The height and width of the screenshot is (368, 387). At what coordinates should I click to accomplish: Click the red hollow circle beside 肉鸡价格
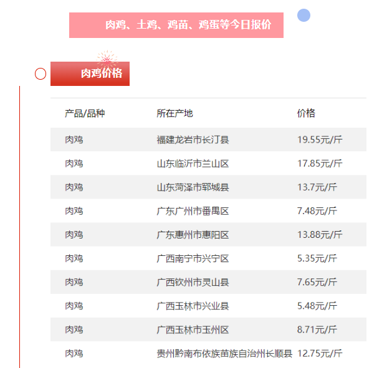(41, 74)
